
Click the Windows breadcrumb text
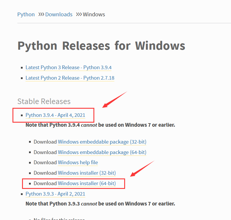pos(94,15)
